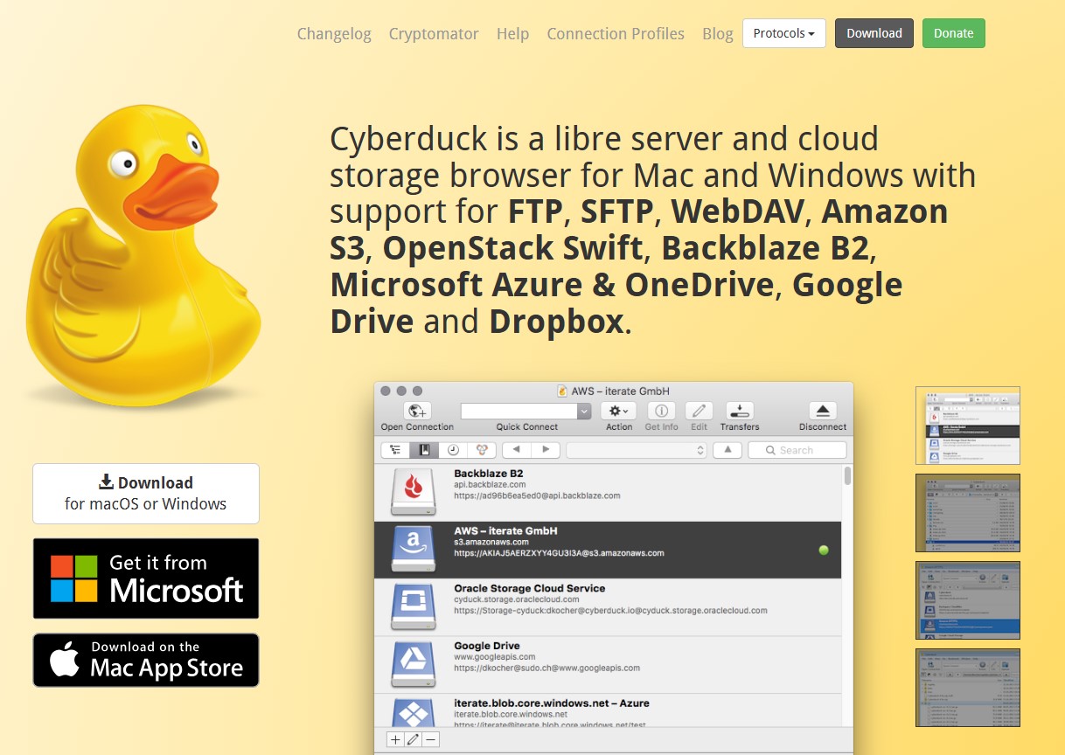Screen dimensions: 1065x755
Task: Click Download for macOS or Windows
Action: pos(146,494)
